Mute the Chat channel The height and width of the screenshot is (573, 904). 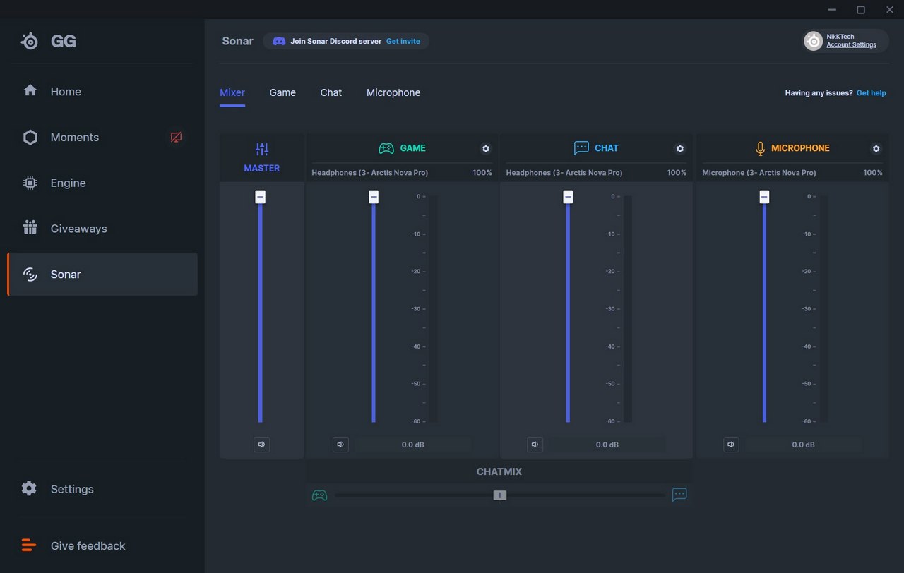[x=535, y=445]
